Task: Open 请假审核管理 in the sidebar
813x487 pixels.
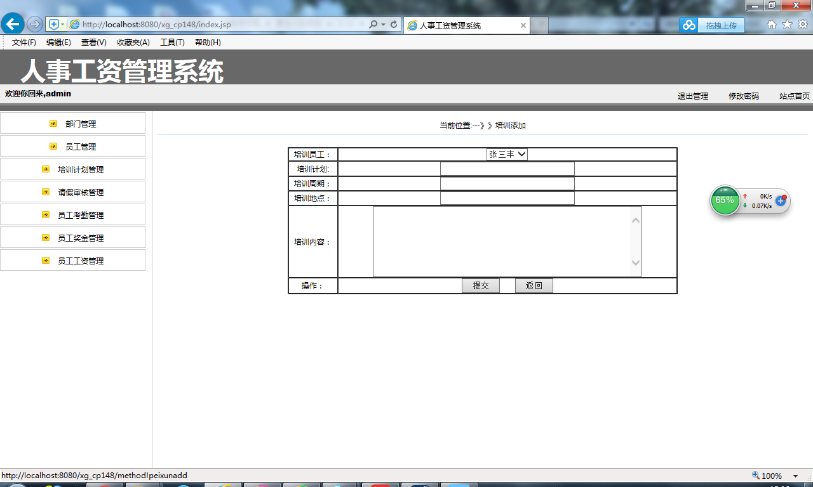Action: pos(81,192)
